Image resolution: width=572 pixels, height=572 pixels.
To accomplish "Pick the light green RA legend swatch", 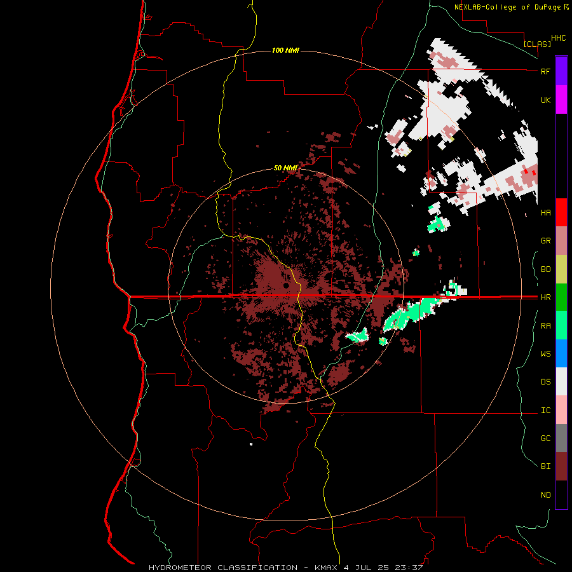I will click(561, 325).
